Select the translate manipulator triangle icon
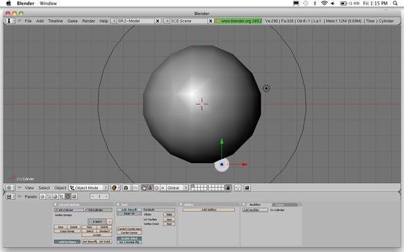The height and width of the screenshot is (252, 404). (150, 188)
